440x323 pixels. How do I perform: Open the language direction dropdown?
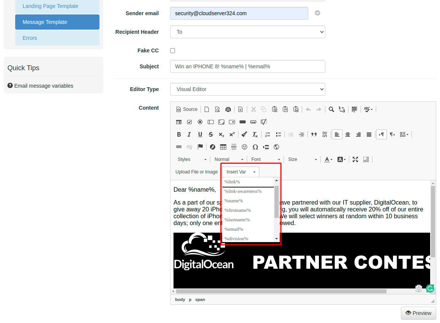(404, 134)
